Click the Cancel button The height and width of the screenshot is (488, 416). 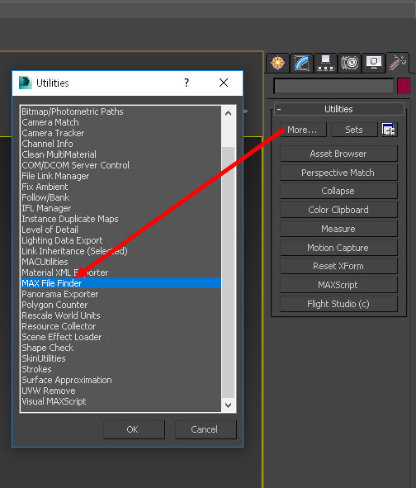click(x=206, y=429)
